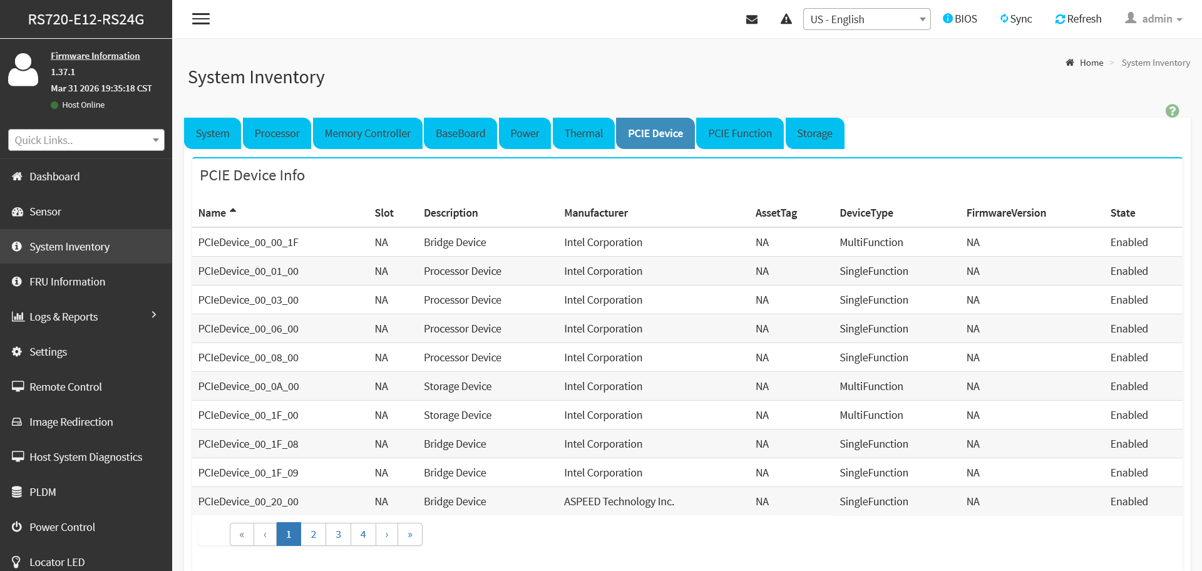This screenshot has height=571, width=1202.
Task: Click the Locator LED bulb icon
Action: pos(17,562)
